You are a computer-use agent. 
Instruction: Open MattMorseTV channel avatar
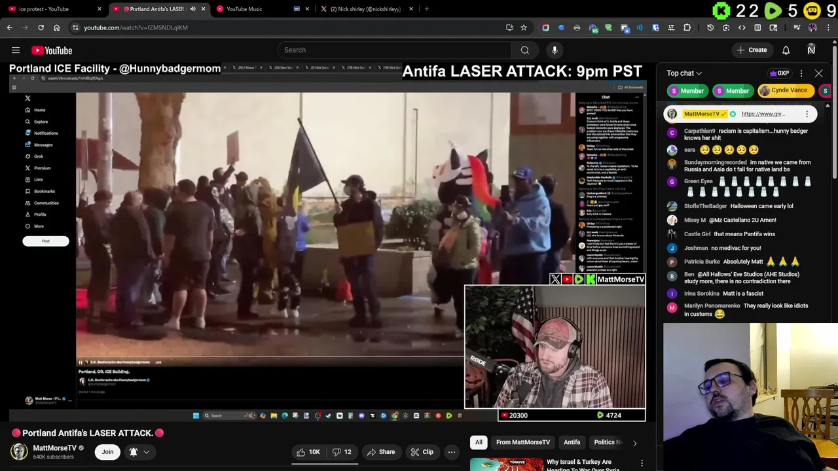click(x=19, y=452)
